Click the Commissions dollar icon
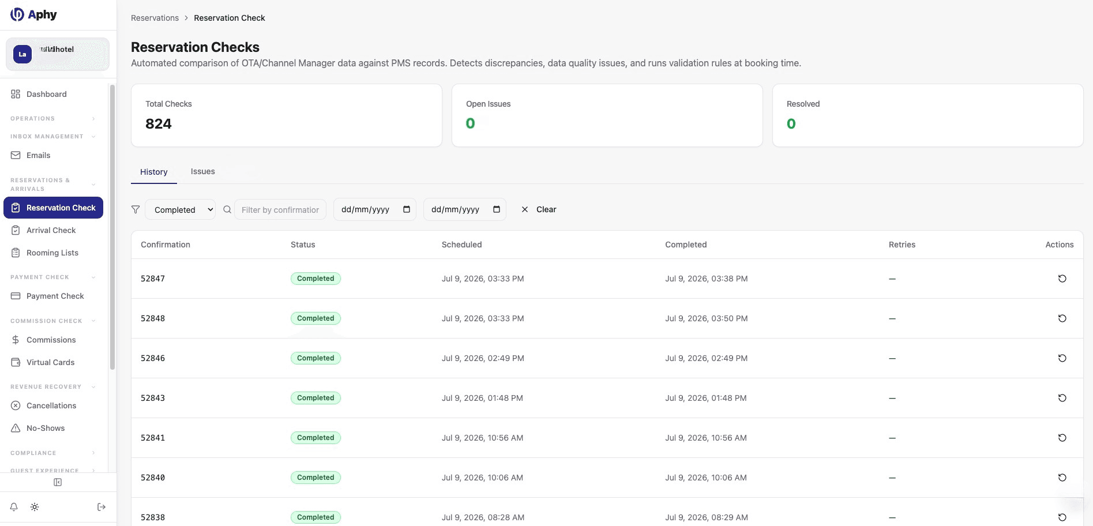Viewport: 1093px width, 526px height. click(16, 340)
